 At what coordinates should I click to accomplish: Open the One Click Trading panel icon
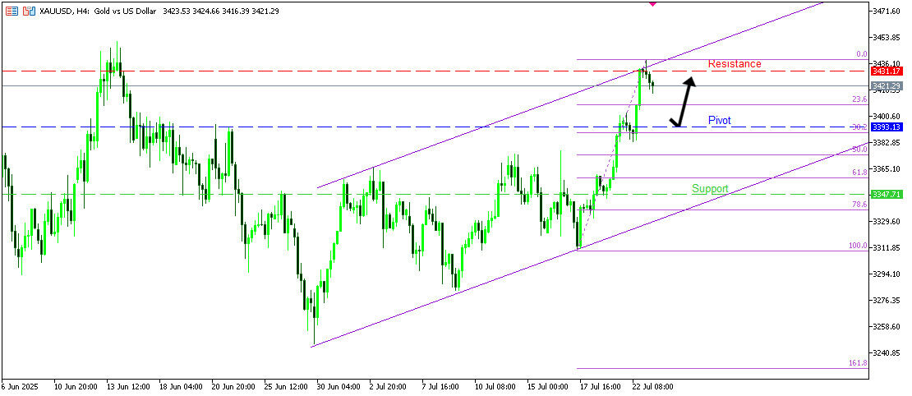[29, 12]
